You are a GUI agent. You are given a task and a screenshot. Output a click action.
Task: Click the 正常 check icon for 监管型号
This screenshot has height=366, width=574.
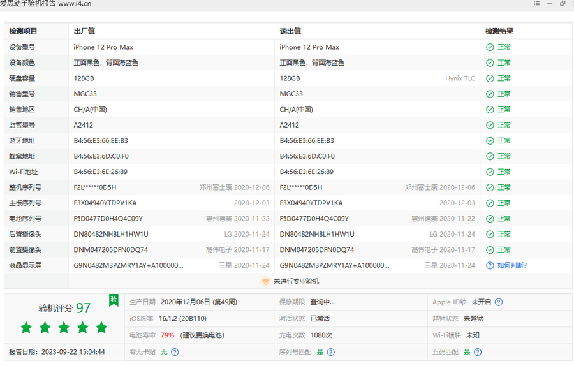pyautogui.click(x=490, y=125)
